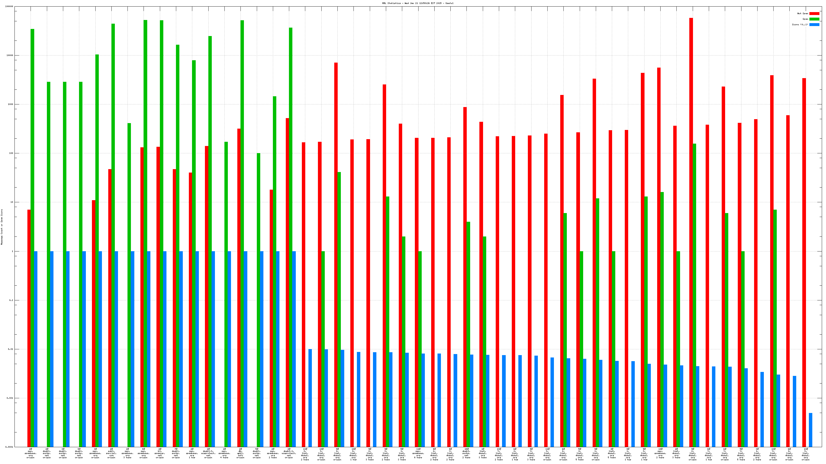Click the dnsbl.sorbs.net 2 hops label
The width and height of the screenshot is (826, 464).
pos(466,453)
